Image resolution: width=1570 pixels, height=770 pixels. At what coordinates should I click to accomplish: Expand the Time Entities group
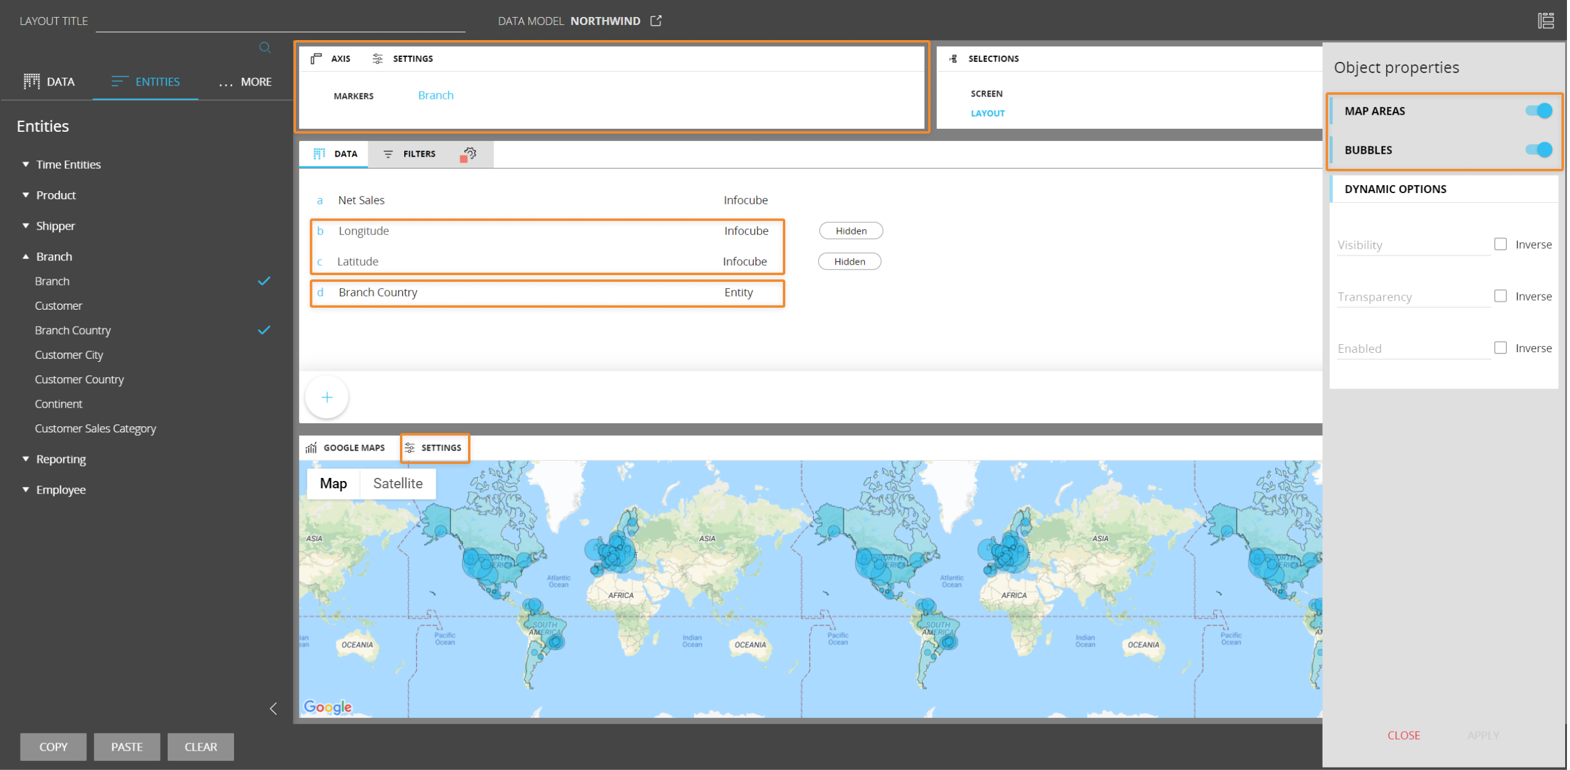pos(26,165)
